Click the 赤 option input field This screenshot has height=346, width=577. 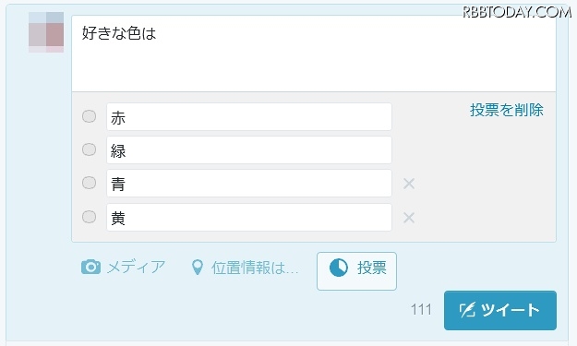pos(249,117)
